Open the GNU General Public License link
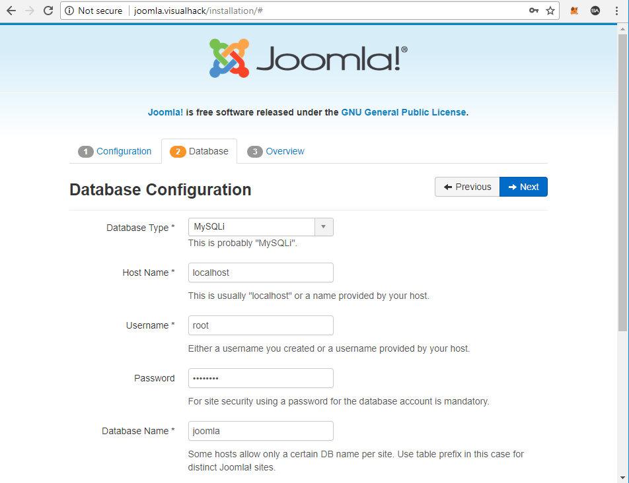 point(404,113)
